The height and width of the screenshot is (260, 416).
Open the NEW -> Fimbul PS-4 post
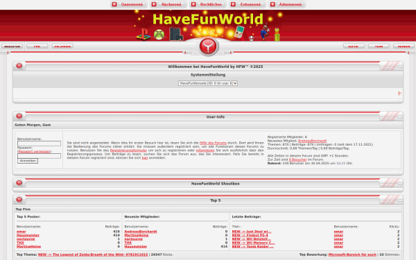click(x=250, y=235)
